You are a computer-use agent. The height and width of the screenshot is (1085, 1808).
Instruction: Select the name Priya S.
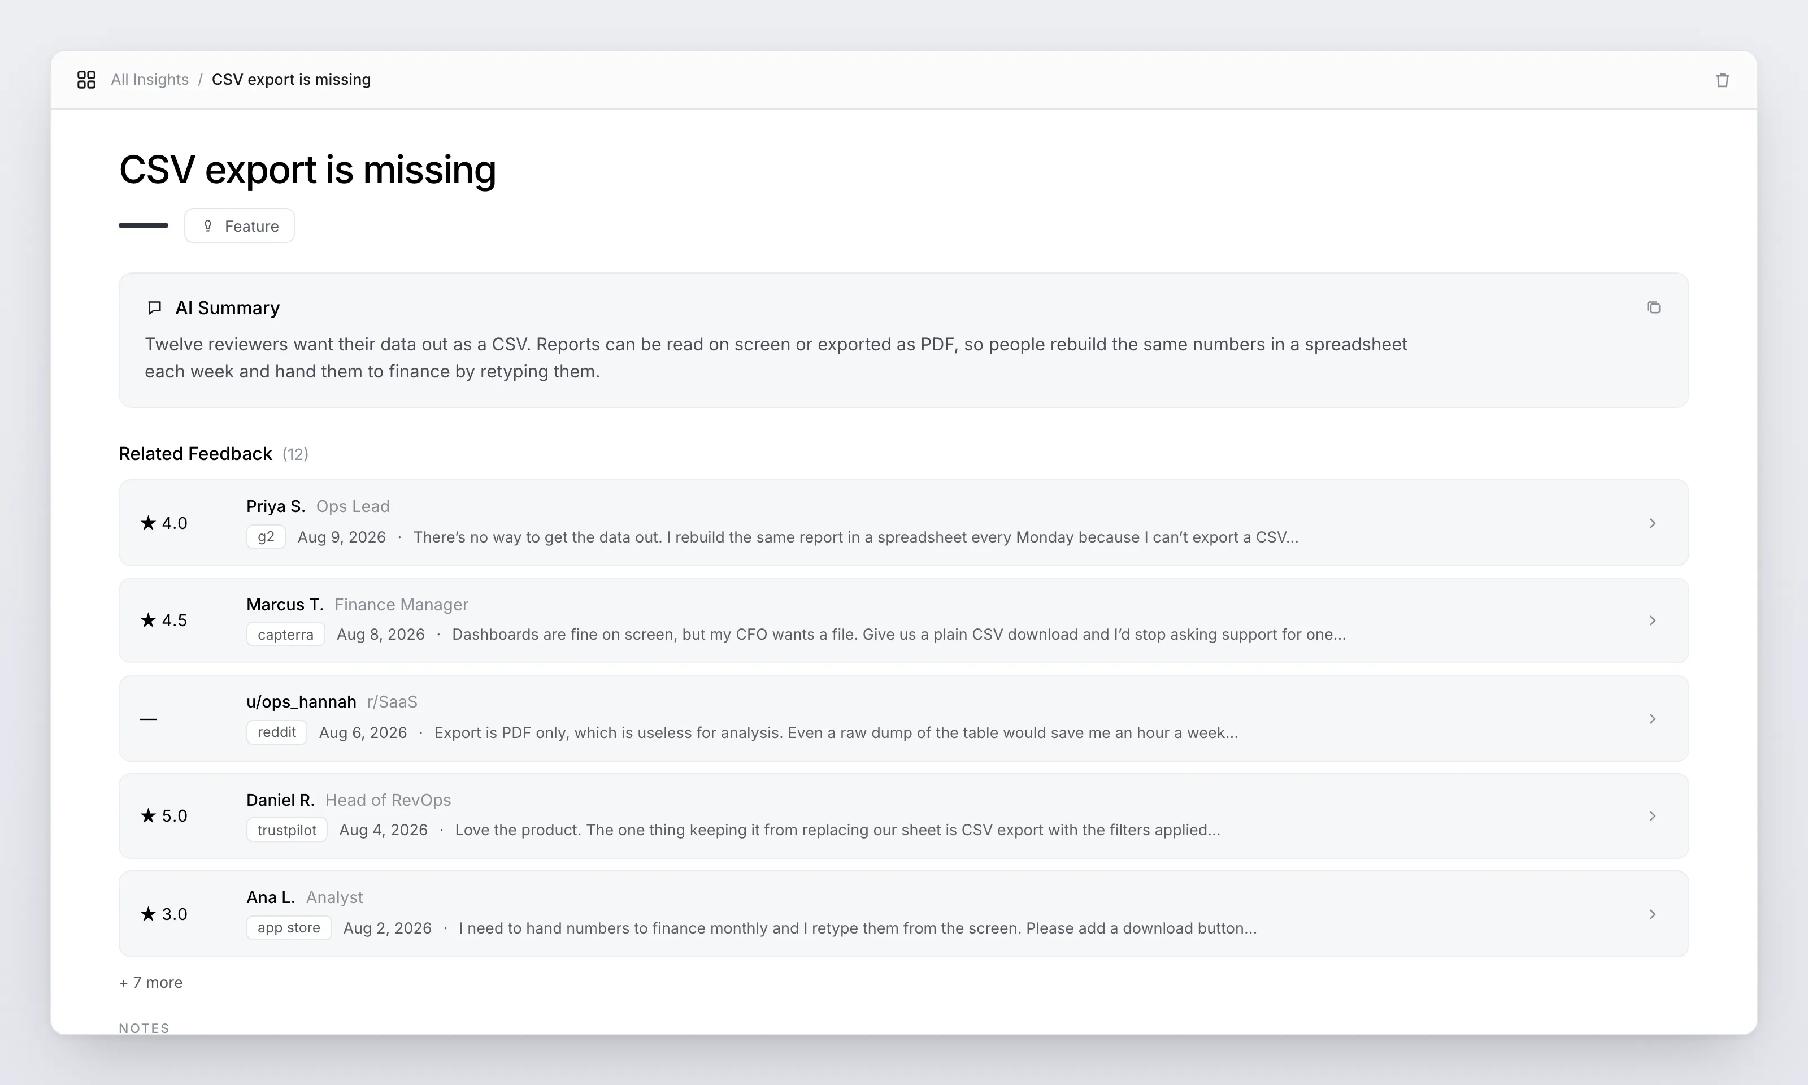tap(276, 506)
